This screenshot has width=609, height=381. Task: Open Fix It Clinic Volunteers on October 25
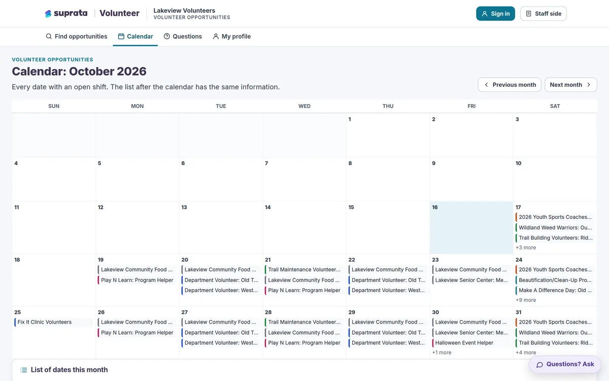pos(53,322)
